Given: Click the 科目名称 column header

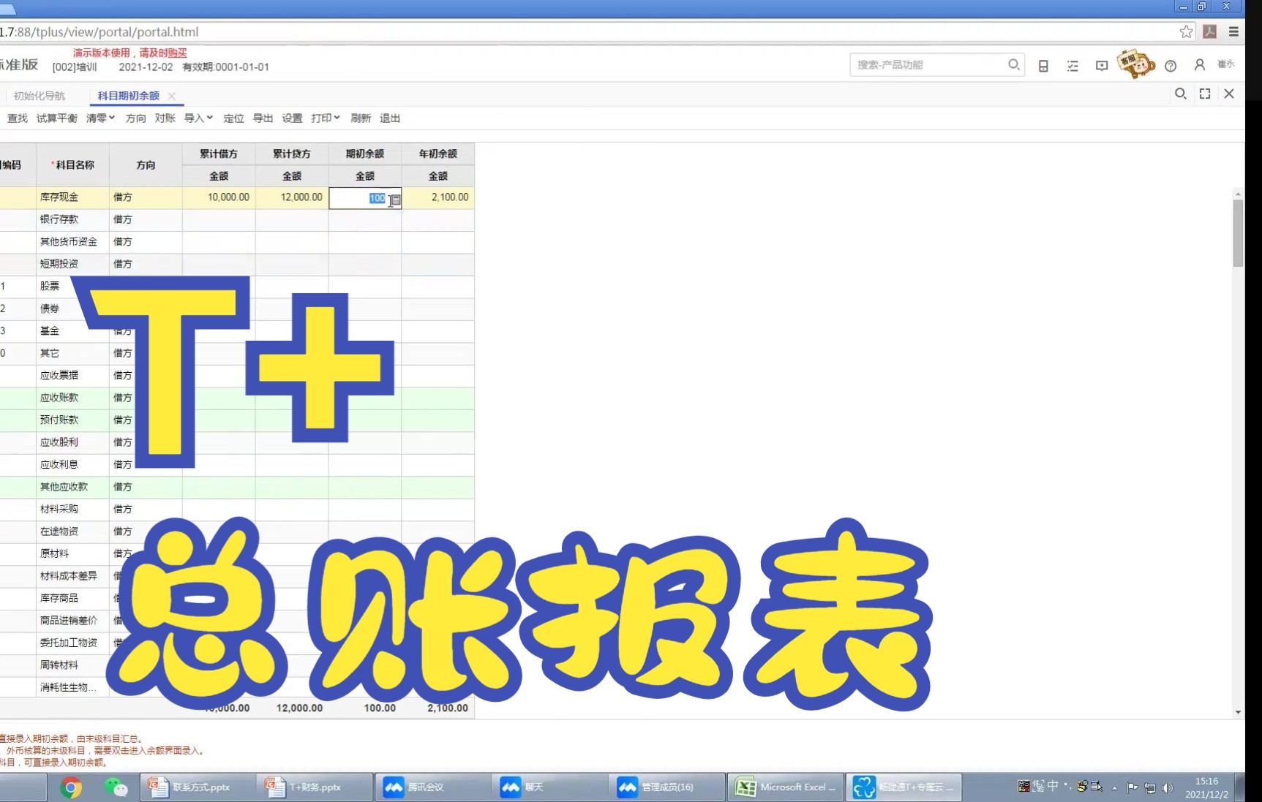Looking at the screenshot, I should tap(72, 165).
